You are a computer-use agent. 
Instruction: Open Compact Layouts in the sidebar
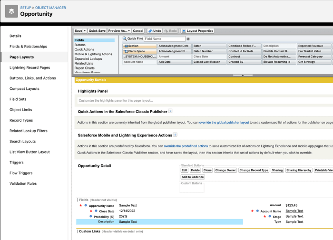[24, 89]
